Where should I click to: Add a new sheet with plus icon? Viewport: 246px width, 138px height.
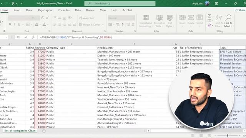tap(44, 131)
